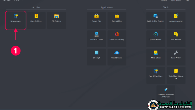Click the Archive section heading
The height and width of the screenshot is (110, 195).
coord(36,7)
